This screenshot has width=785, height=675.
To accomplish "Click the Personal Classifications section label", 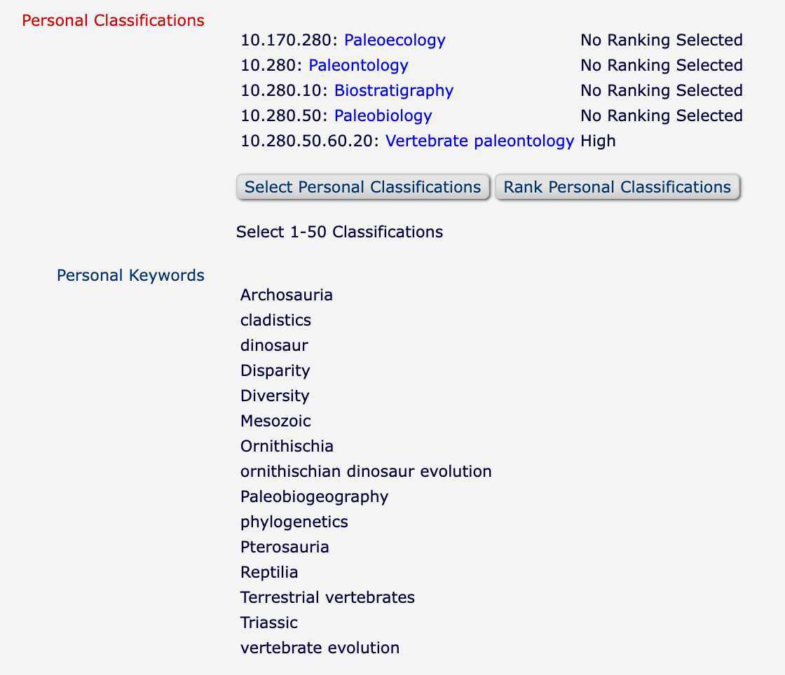I will pyautogui.click(x=114, y=20).
